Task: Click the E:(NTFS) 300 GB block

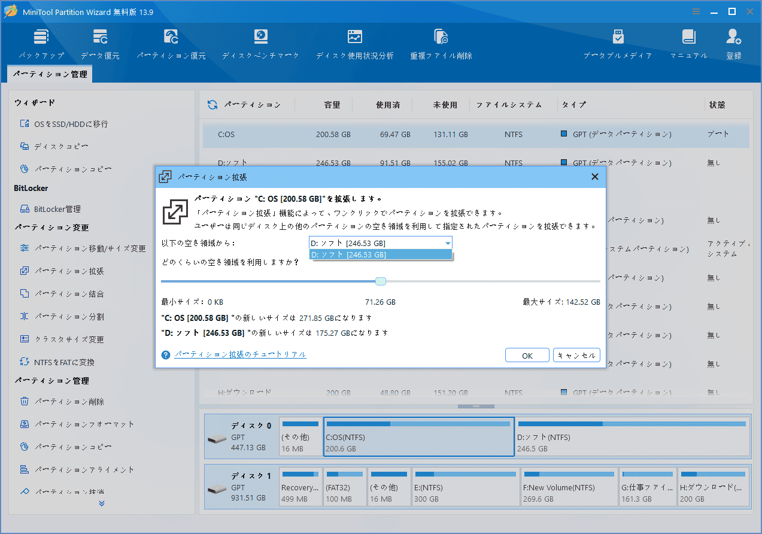Action: pos(466,487)
